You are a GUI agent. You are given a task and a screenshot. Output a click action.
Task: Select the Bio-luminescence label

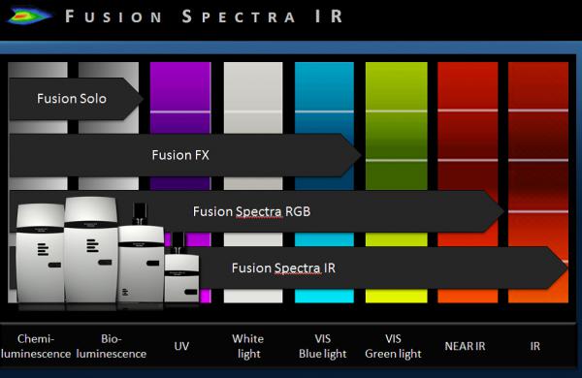(x=112, y=346)
